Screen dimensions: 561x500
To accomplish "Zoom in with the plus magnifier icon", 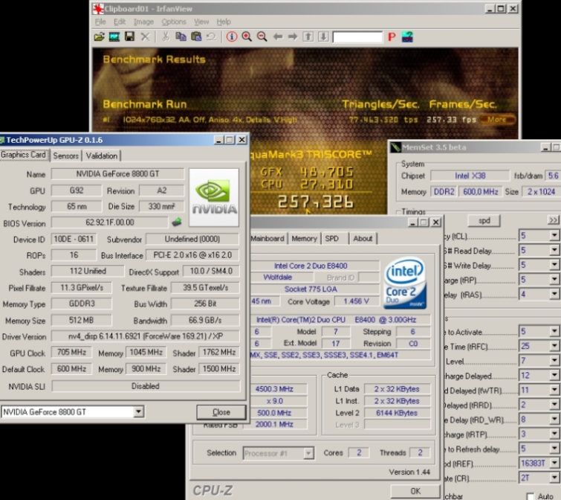I will (247, 36).
